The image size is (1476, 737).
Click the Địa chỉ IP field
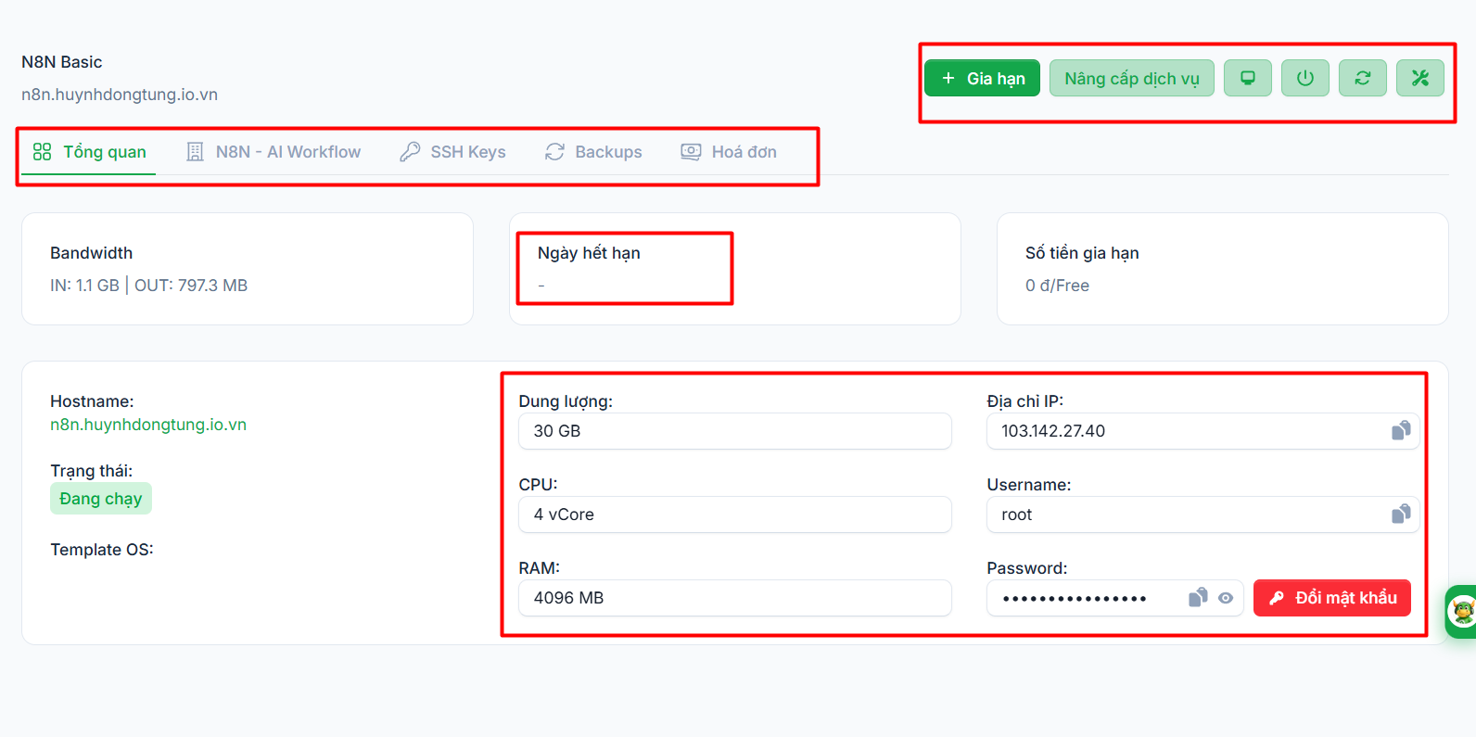[x=1202, y=431]
